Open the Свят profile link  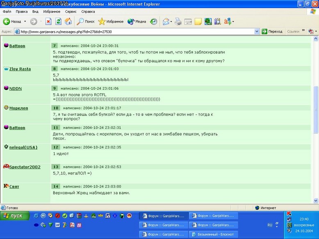(x=14, y=187)
